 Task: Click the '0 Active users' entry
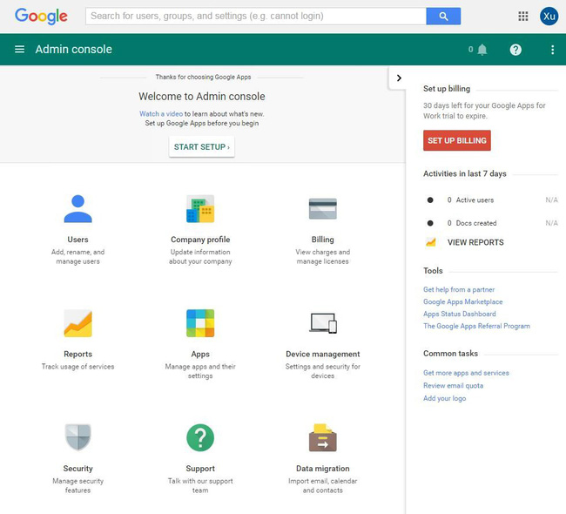[x=470, y=200]
